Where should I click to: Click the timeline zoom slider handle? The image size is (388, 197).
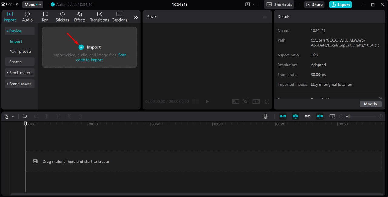(x=349, y=116)
